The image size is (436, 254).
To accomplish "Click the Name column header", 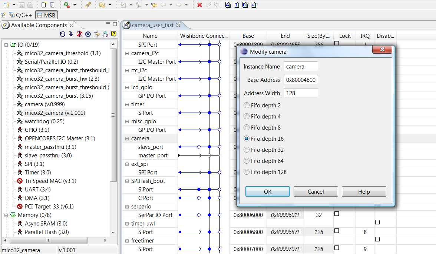I will click(x=150, y=36).
